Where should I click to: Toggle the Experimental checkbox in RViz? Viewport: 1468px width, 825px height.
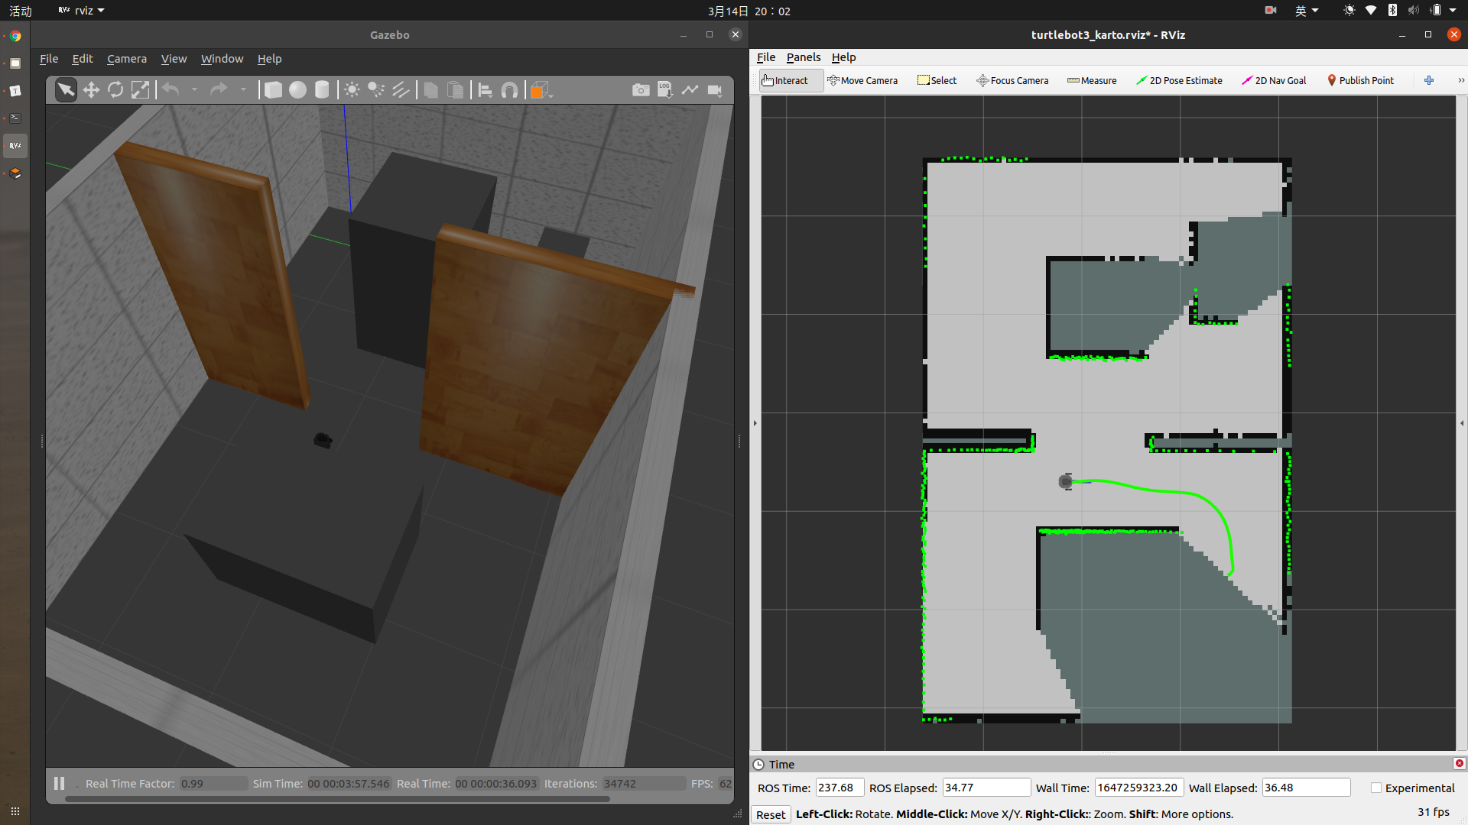coord(1376,788)
